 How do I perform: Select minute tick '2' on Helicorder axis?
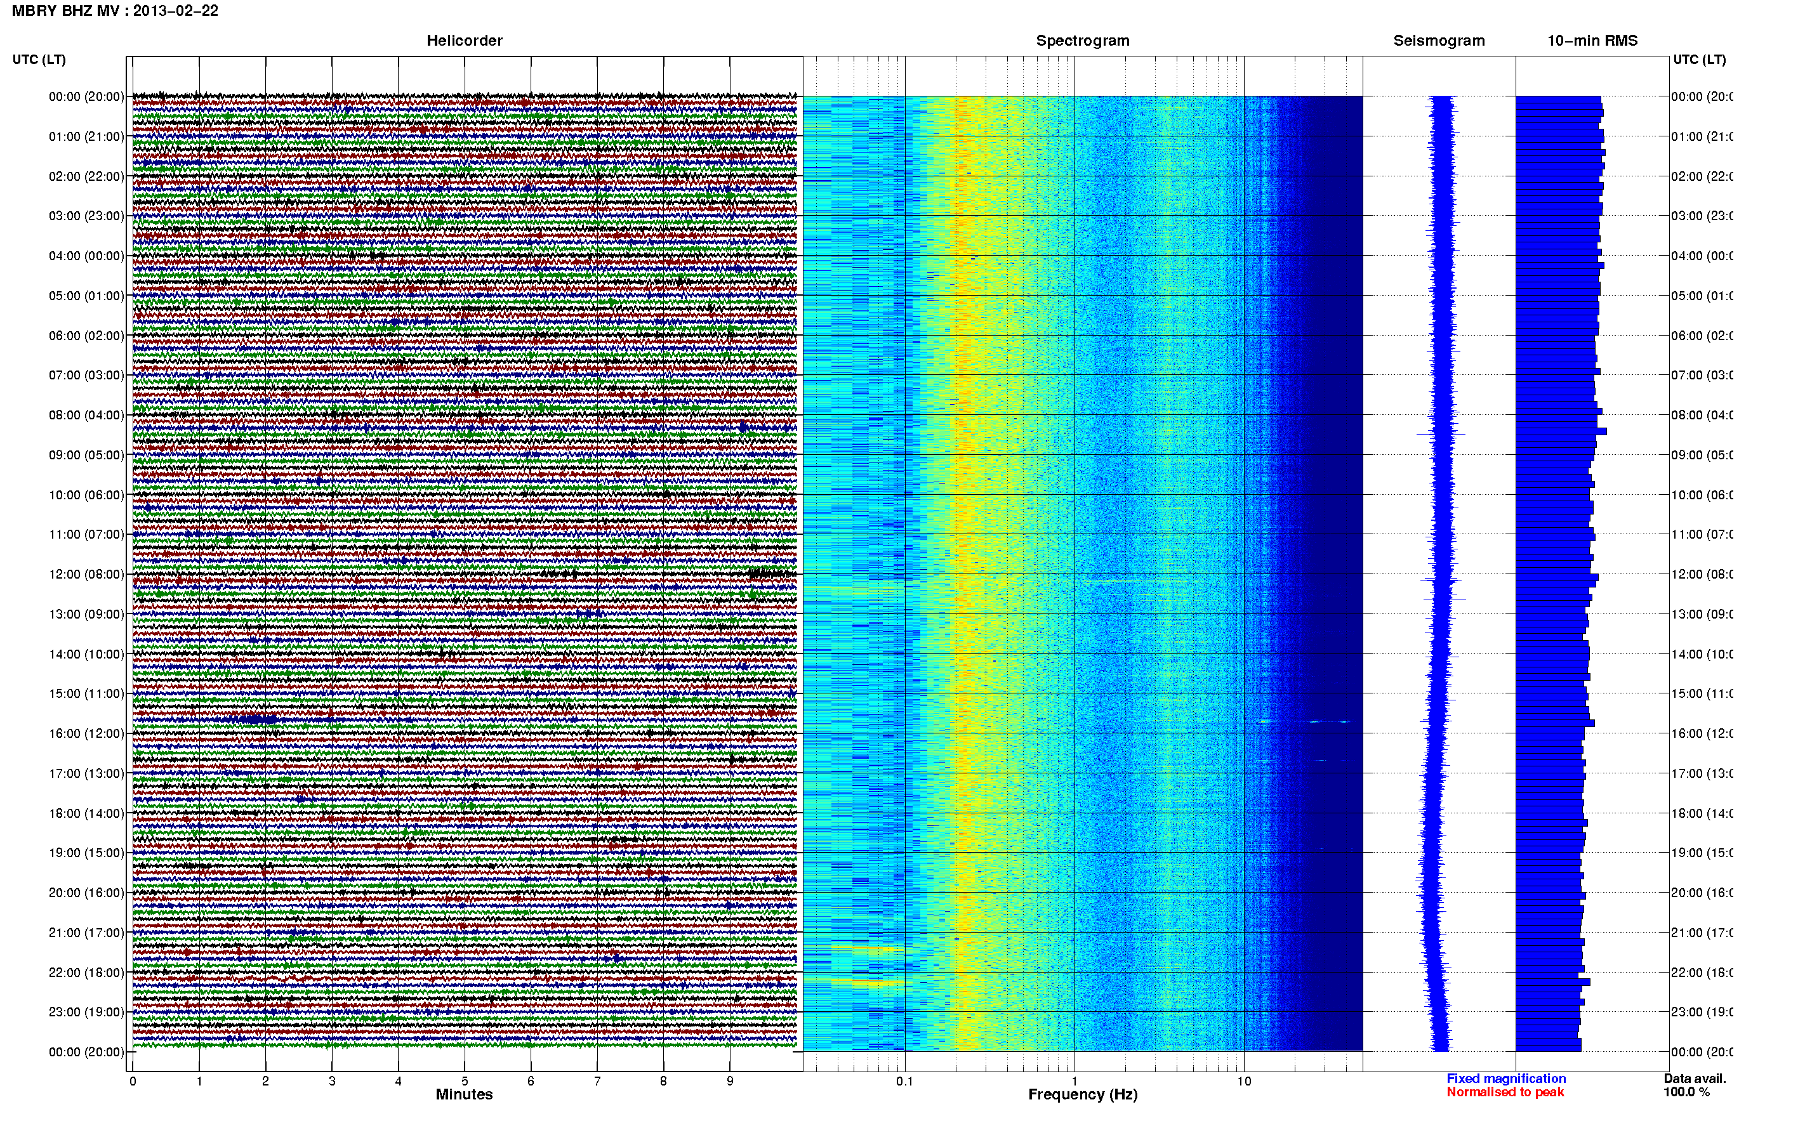[265, 1081]
